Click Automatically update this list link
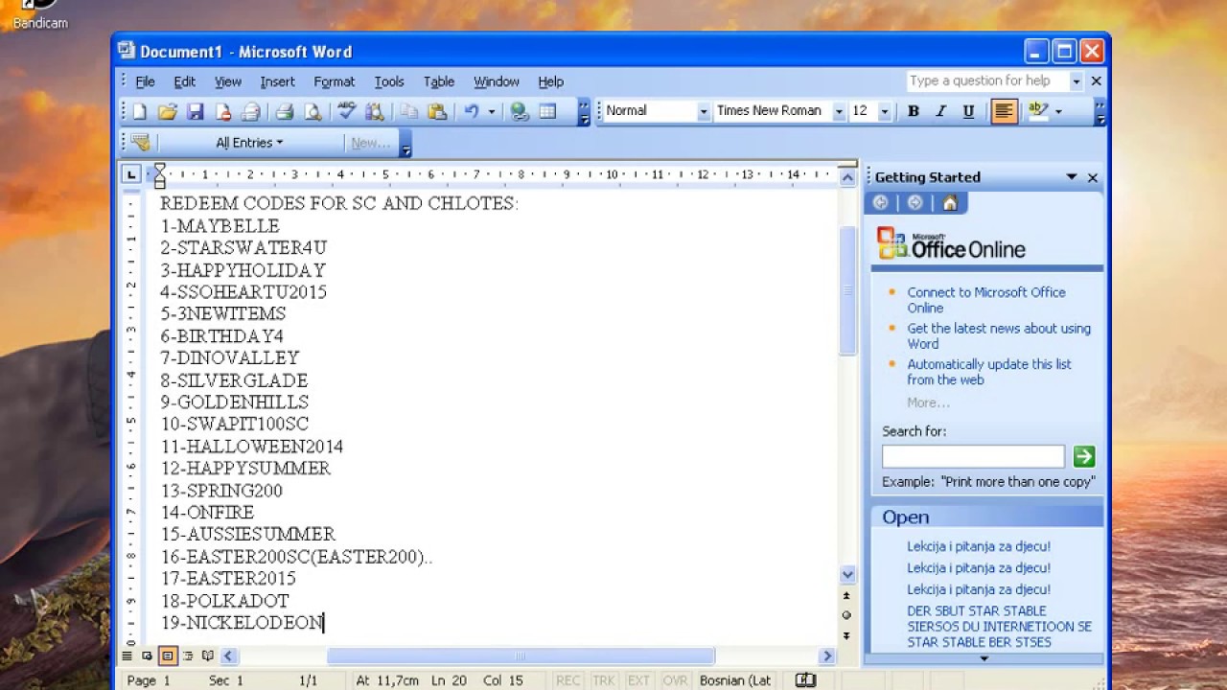 click(989, 372)
